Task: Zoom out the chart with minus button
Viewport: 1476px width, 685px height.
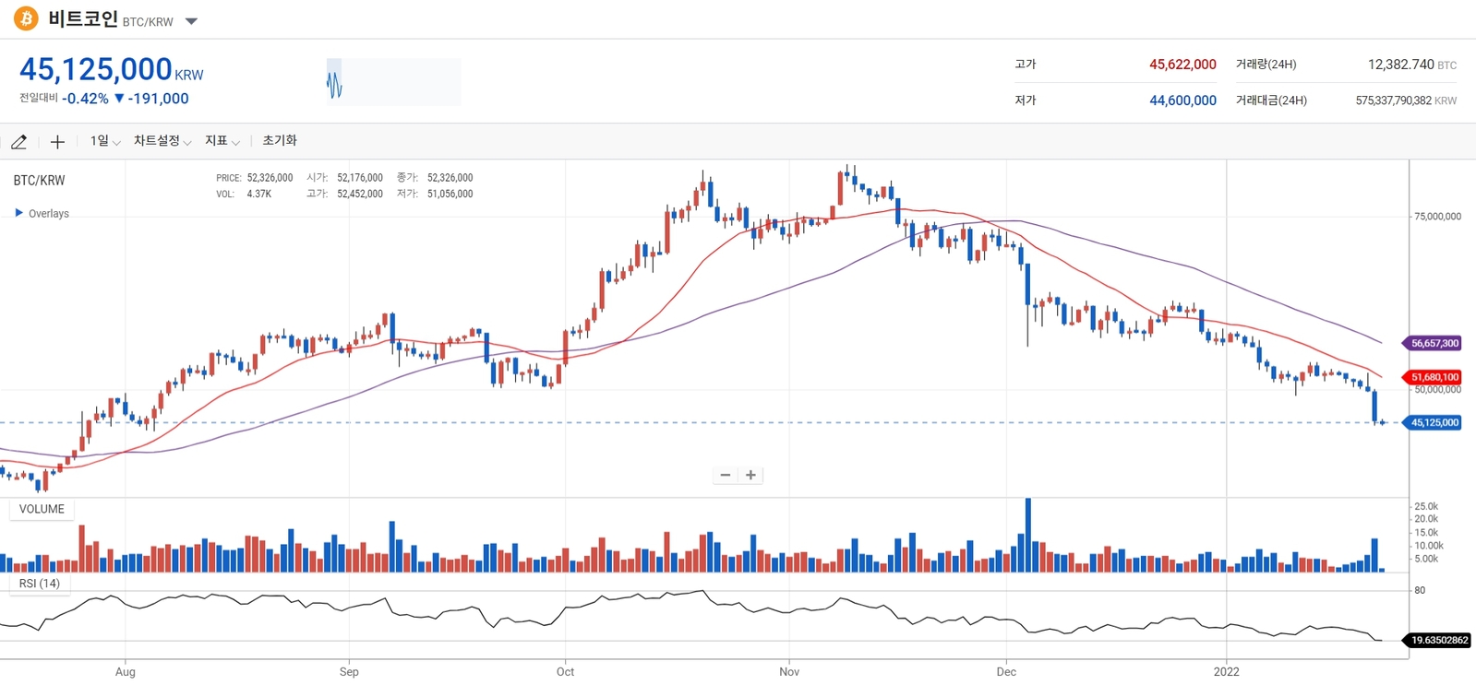Action: [726, 475]
